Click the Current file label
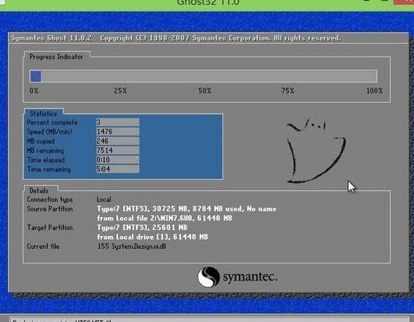 [x=43, y=246]
